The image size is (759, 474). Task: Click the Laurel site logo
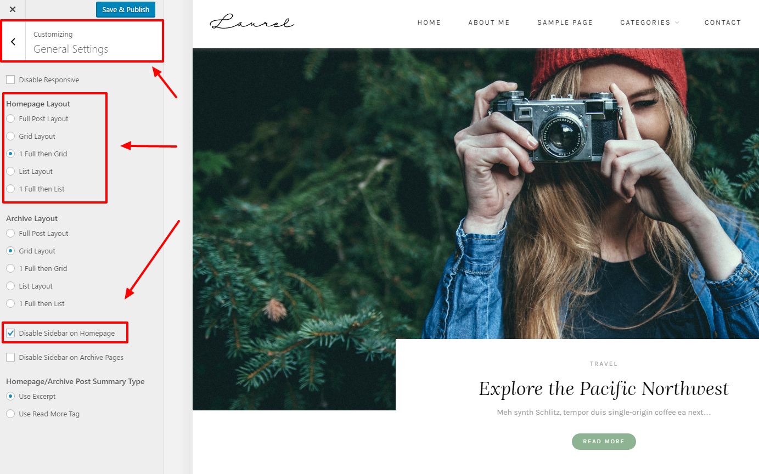click(x=252, y=22)
